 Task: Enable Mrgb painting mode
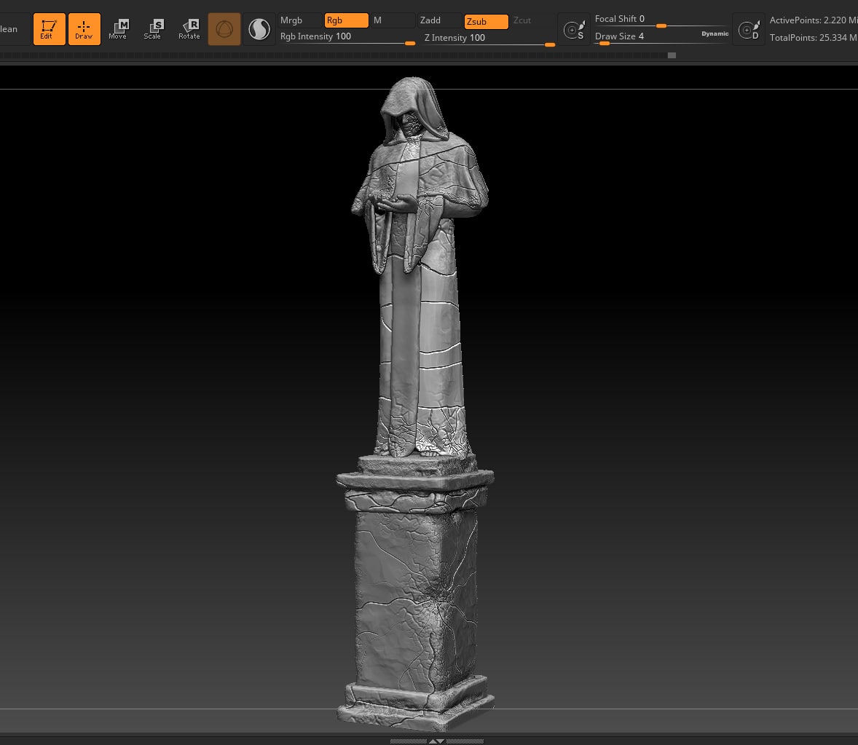300,20
